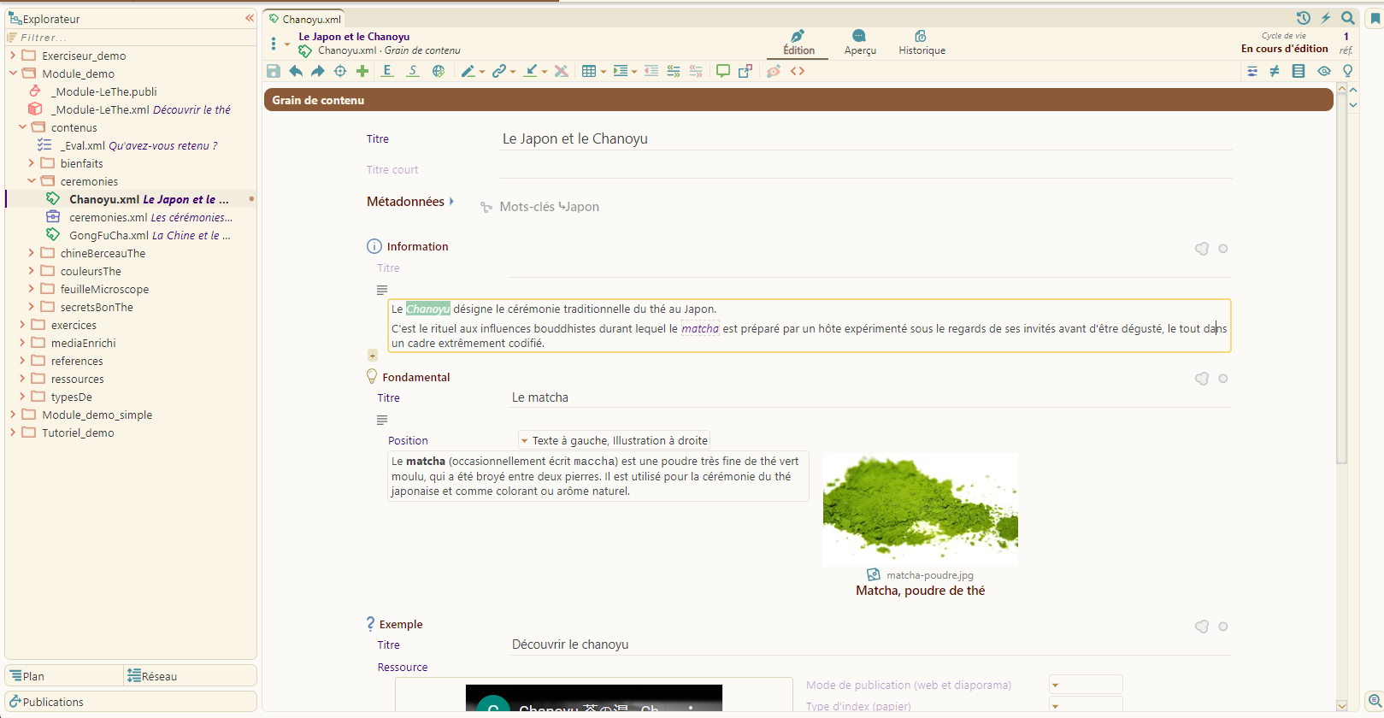Open the Publications panel
The height and width of the screenshot is (718, 1384).
[53, 702]
